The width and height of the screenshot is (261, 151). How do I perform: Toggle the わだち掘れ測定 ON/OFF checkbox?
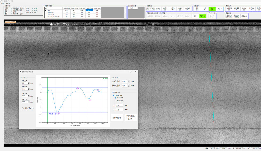pyautogui.click(x=114, y=95)
